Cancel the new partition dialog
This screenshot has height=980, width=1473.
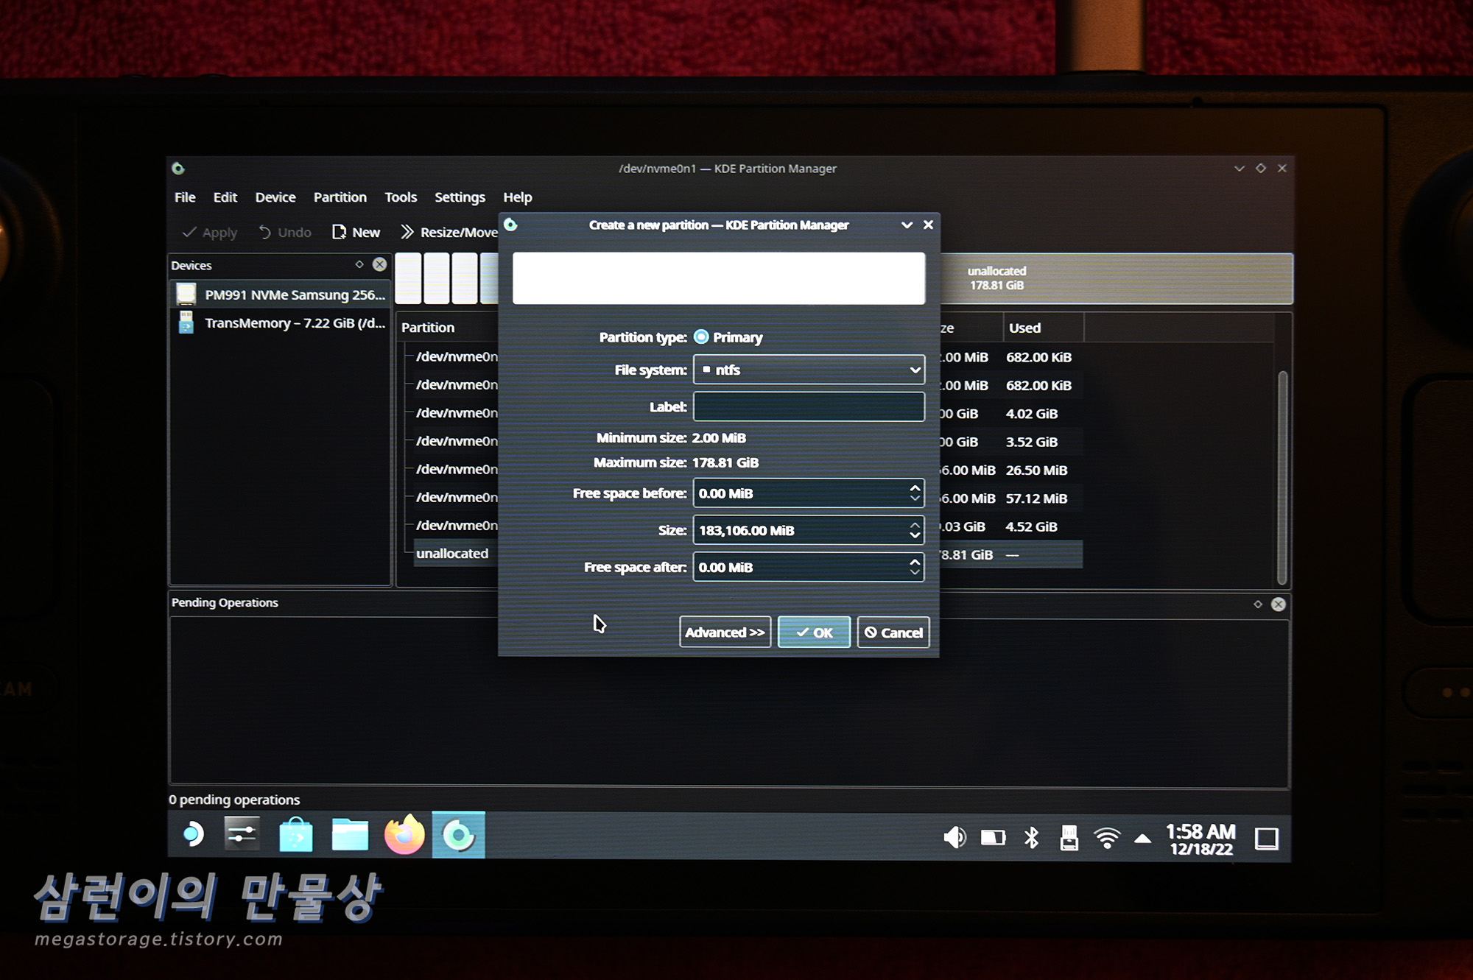pyautogui.click(x=893, y=632)
